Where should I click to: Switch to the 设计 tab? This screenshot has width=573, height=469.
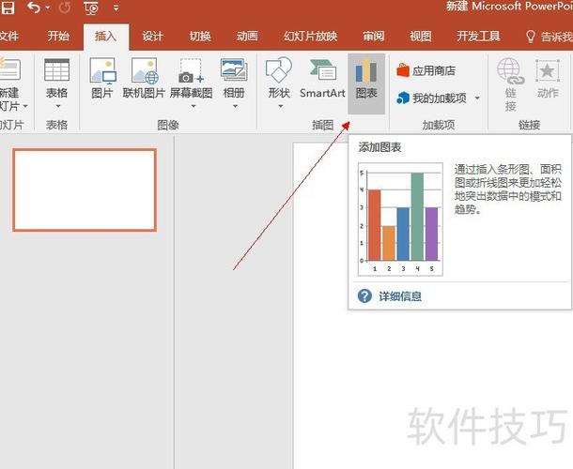click(153, 37)
